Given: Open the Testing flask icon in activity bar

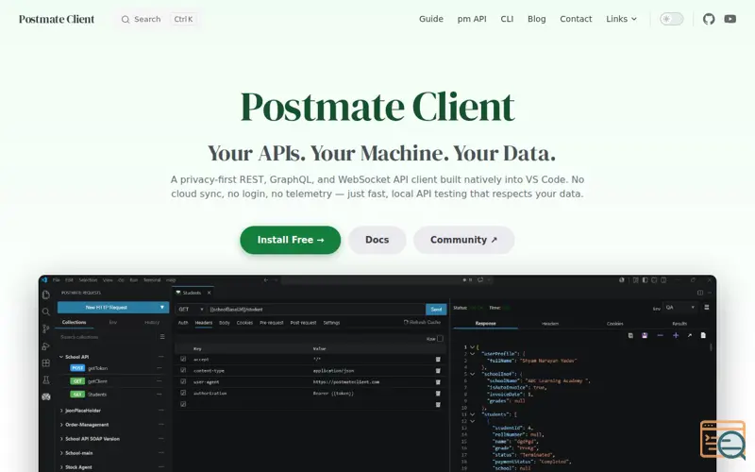Looking at the screenshot, I should coord(46,380).
